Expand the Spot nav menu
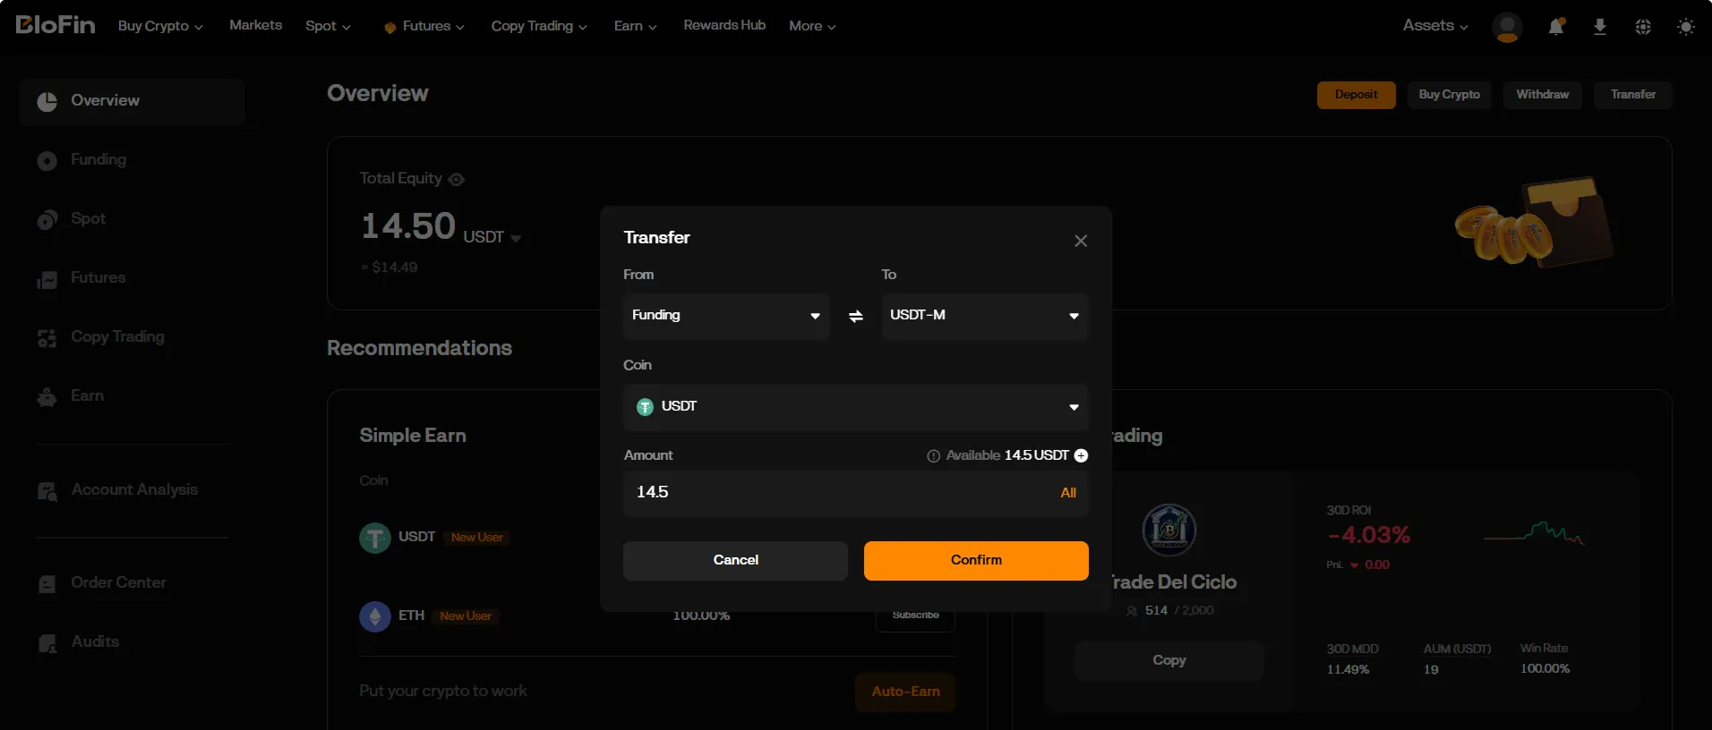1712x730 pixels. click(328, 26)
